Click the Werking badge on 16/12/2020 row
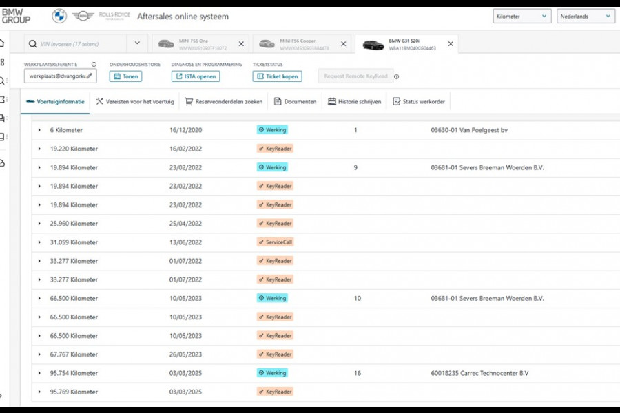The width and height of the screenshot is (620, 413). [272, 130]
